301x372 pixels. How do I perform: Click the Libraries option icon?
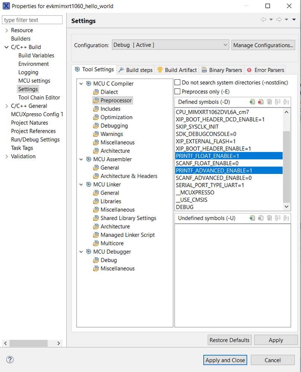point(96,201)
